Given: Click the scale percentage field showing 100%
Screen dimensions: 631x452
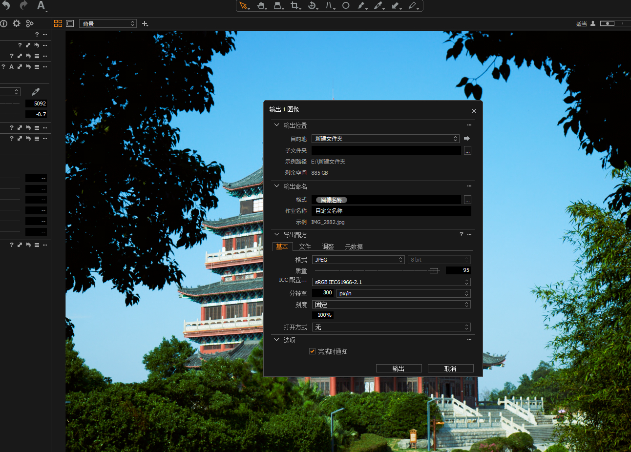Looking at the screenshot, I should click(x=323, y=315).
